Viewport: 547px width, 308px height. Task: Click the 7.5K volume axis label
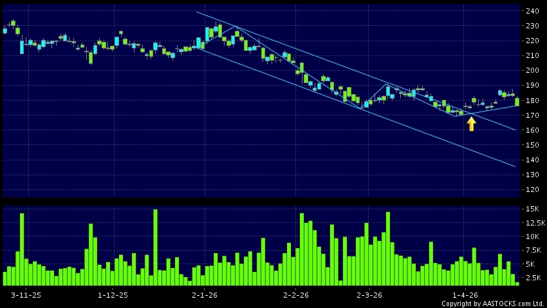coord(533,250)
